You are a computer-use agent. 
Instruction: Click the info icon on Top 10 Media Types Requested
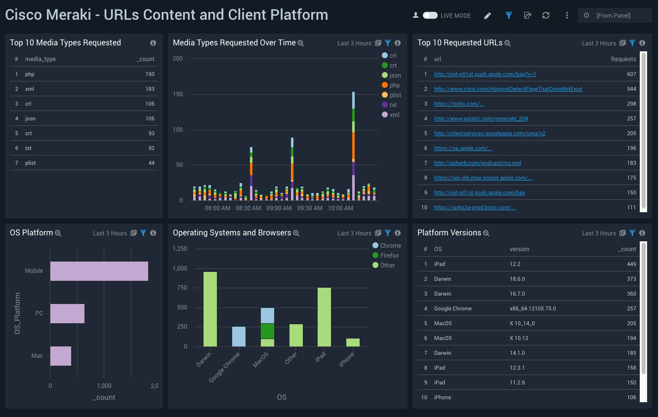coord(153,43)
